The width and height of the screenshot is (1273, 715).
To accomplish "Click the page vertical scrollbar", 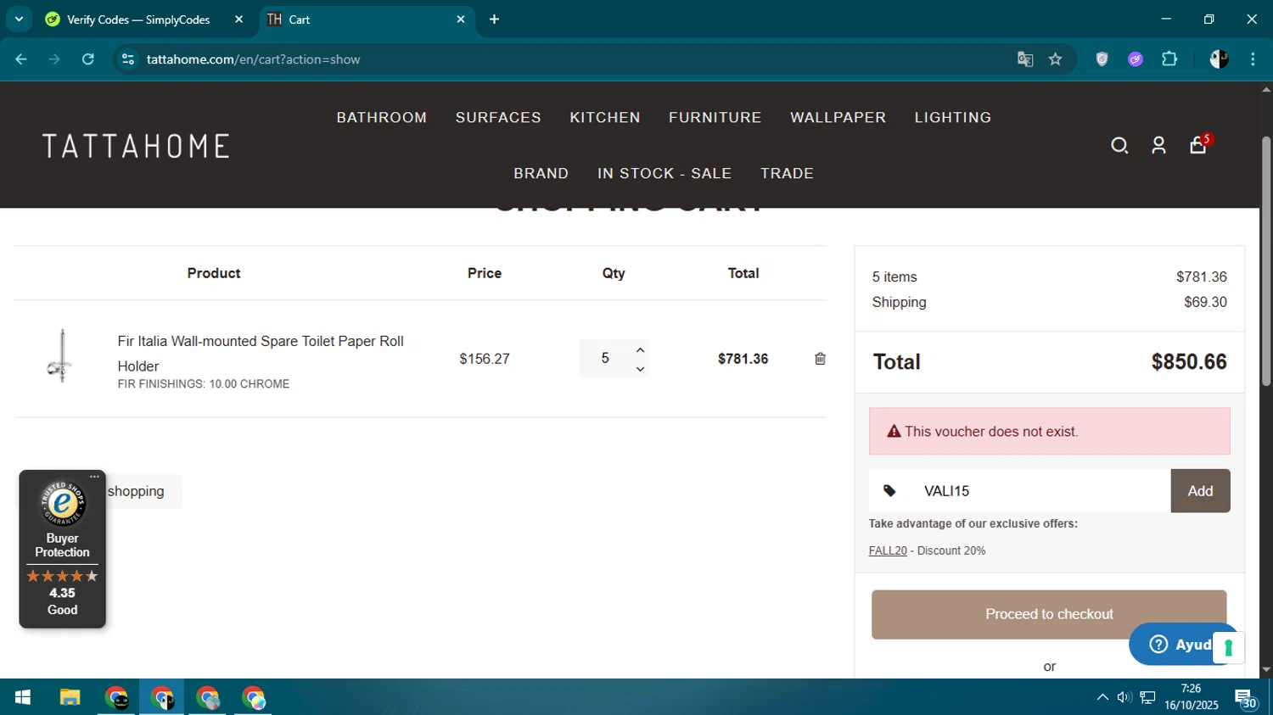I will pos(1266,261).
